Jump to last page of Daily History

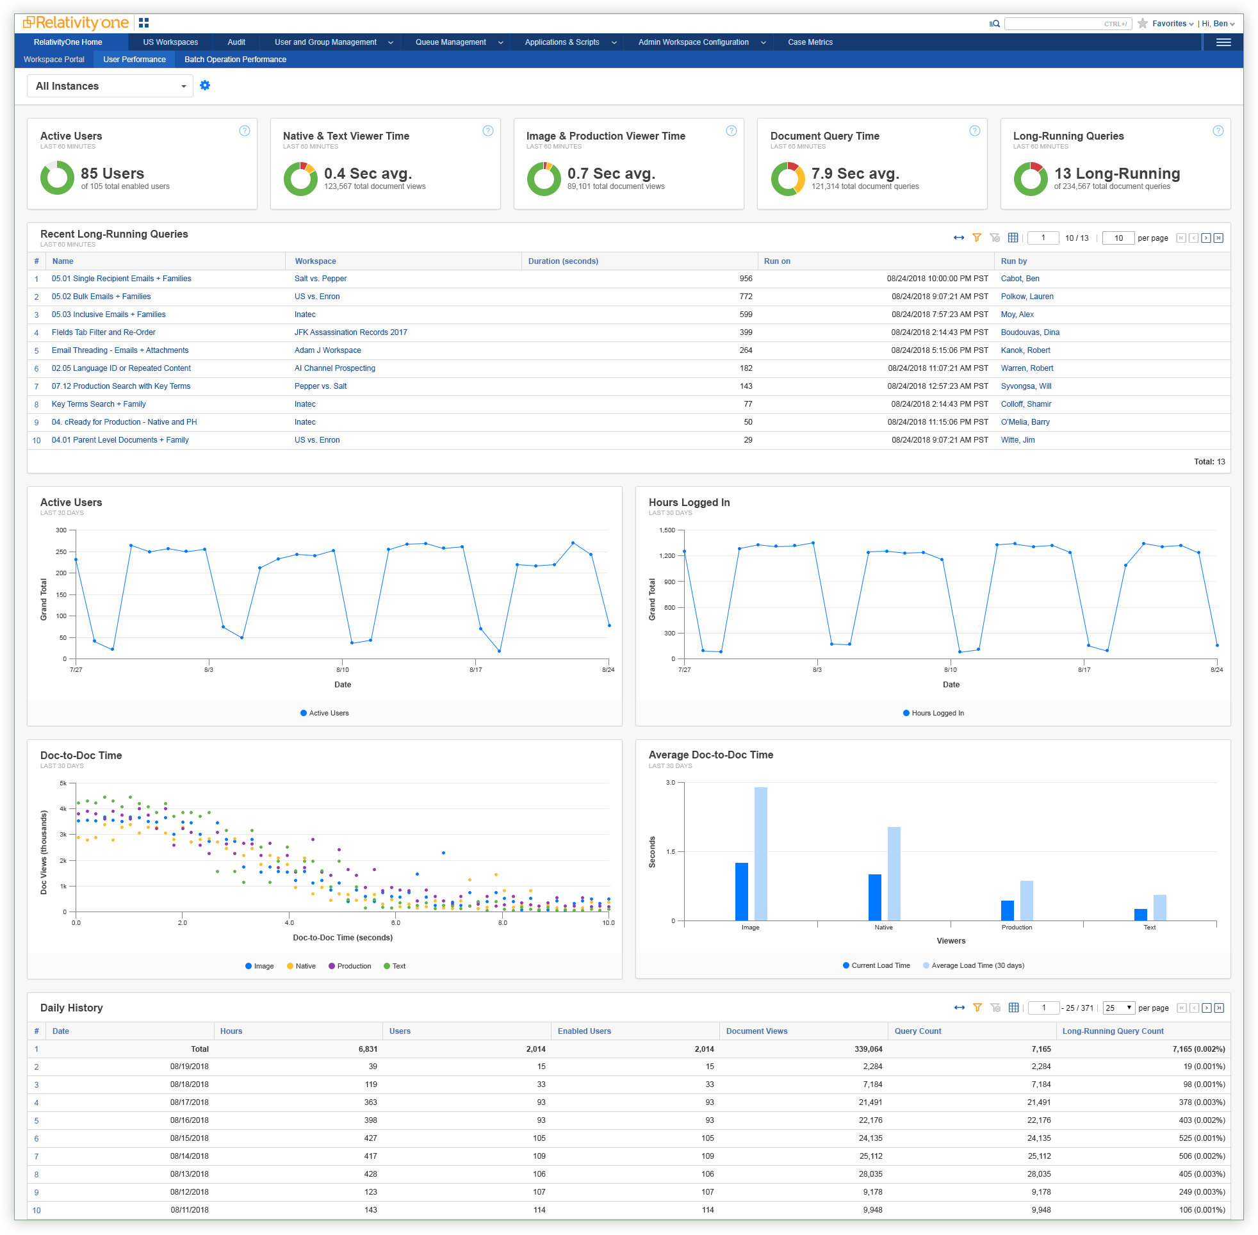point(1219,1008)
